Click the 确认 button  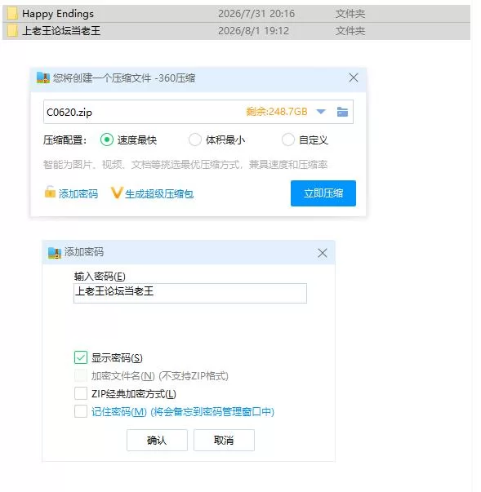click(x=157, y=441)
